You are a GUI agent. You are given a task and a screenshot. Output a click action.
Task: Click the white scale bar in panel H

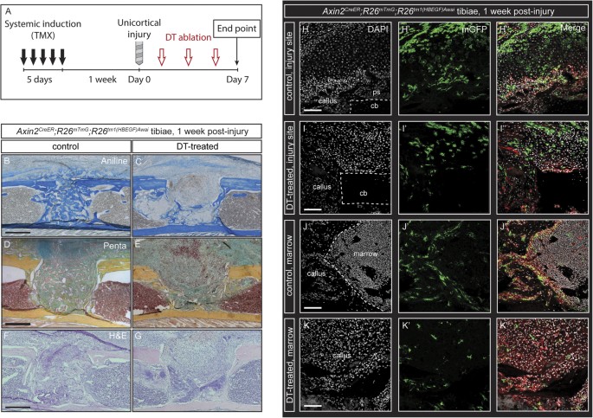pyautogui.click(x=312, y=111)
